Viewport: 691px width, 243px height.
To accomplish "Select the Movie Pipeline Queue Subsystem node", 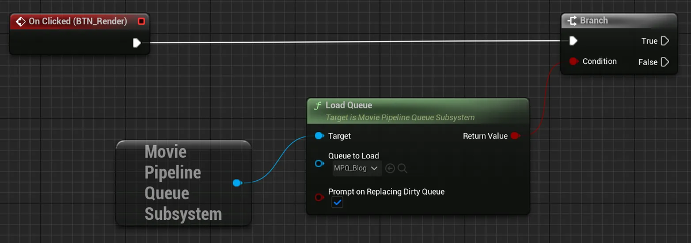I will pos(183,183).
